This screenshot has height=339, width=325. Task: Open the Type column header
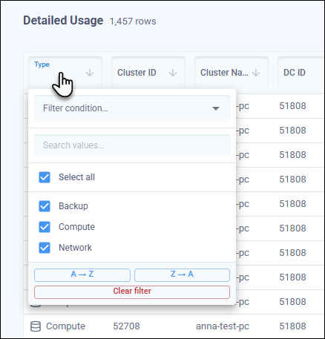pos(65,73)
